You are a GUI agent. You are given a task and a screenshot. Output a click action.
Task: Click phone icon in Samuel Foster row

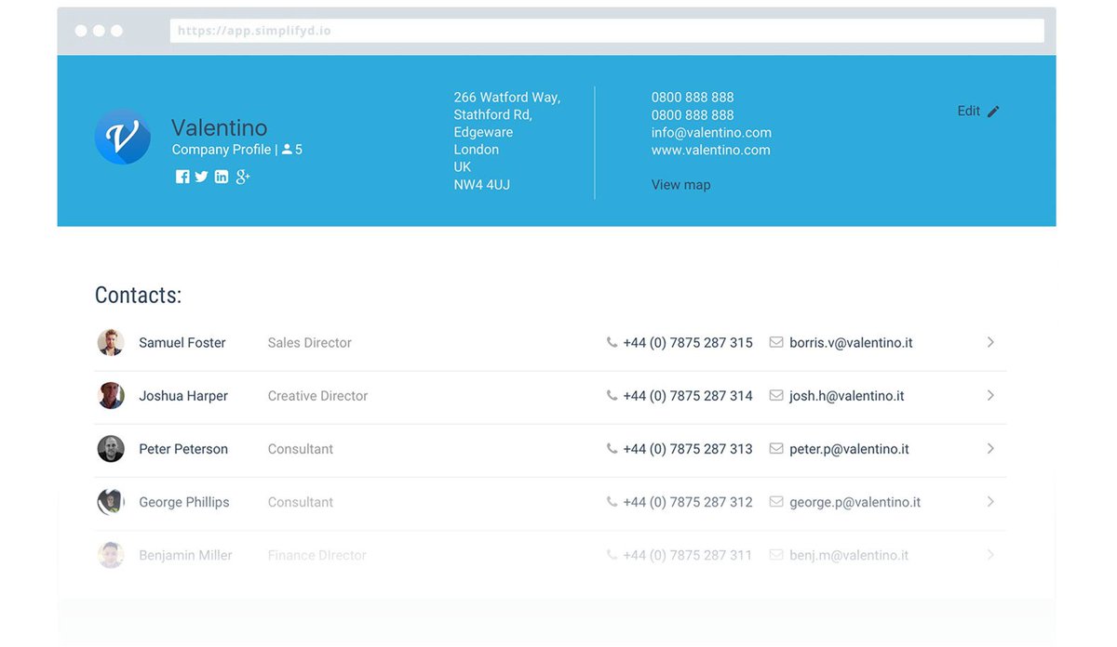click(x=612, y=342)
